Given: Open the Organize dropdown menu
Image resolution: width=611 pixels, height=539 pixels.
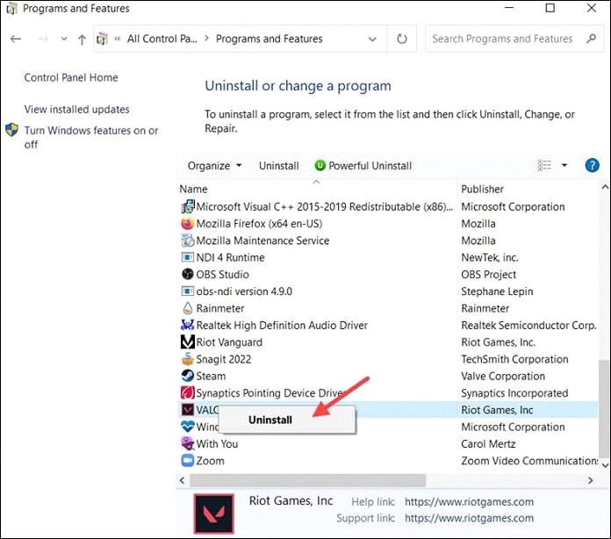Looking at the screenshot, I should [214, 166].
